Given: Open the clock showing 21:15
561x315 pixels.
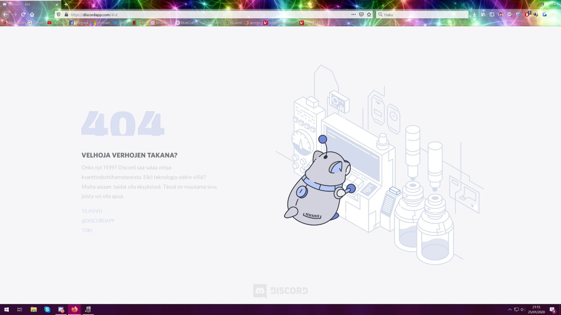Looking at the screenshot, I should click(x=536, y=309).
